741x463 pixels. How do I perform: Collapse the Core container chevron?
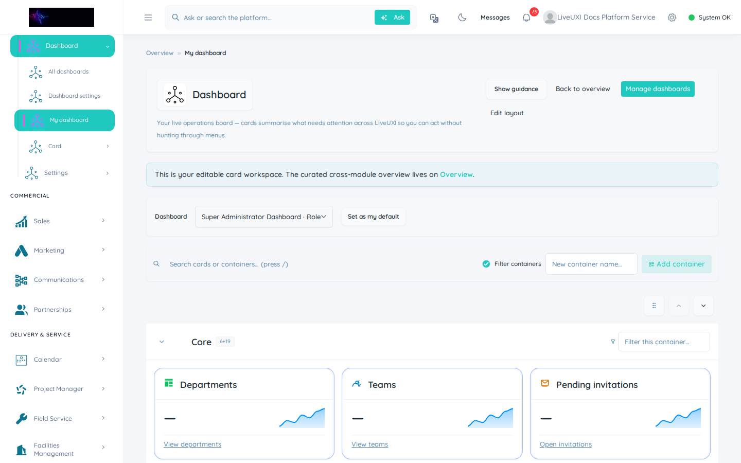coord(162,342)
